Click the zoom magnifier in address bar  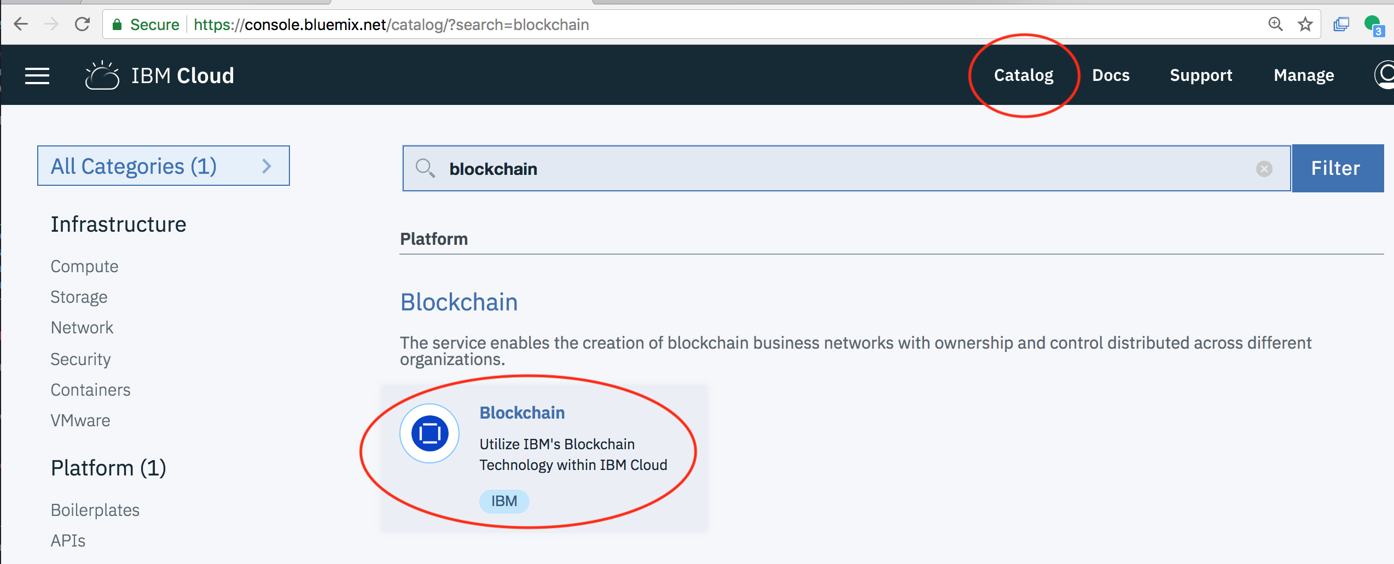pos(1275,24)
